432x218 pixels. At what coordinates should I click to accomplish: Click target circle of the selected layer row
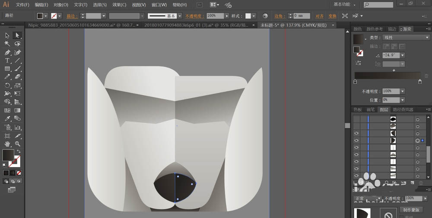pyautogui.click(x=417, y=140)
